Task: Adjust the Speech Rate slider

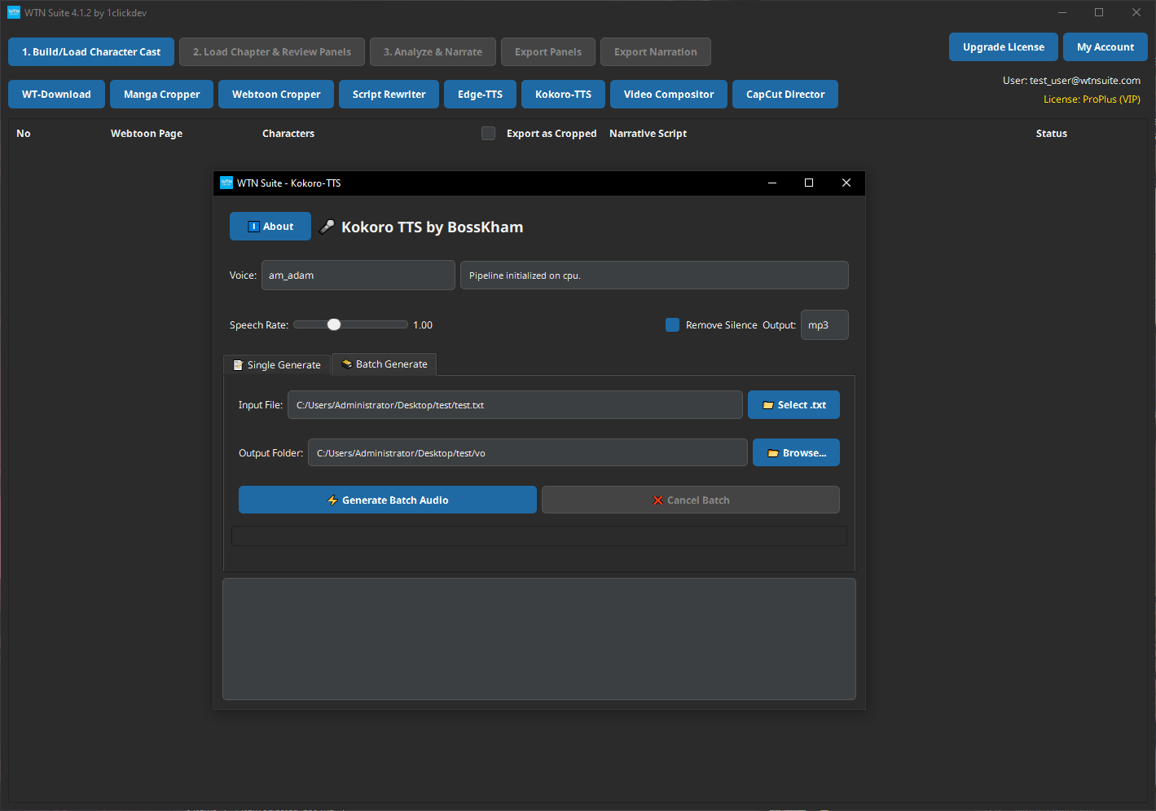Action: (334, 324)
